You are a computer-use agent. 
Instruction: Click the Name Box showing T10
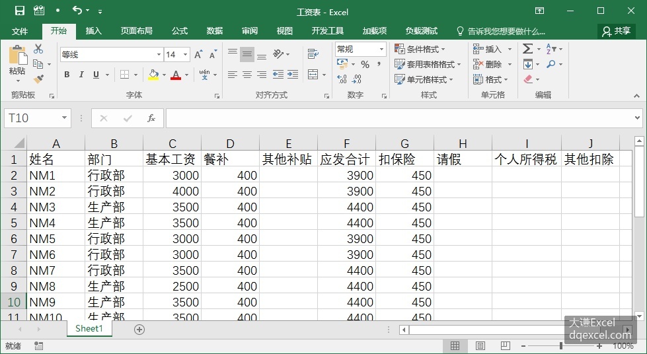point(32,118)
